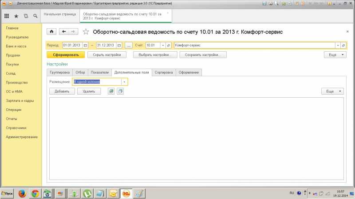Click Скрыть настройки button
The image size is (355, 199).
[x=107, y=55]
